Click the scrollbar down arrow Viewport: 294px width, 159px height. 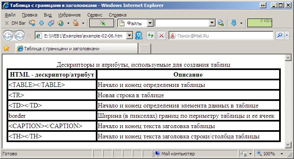[288, 145]
